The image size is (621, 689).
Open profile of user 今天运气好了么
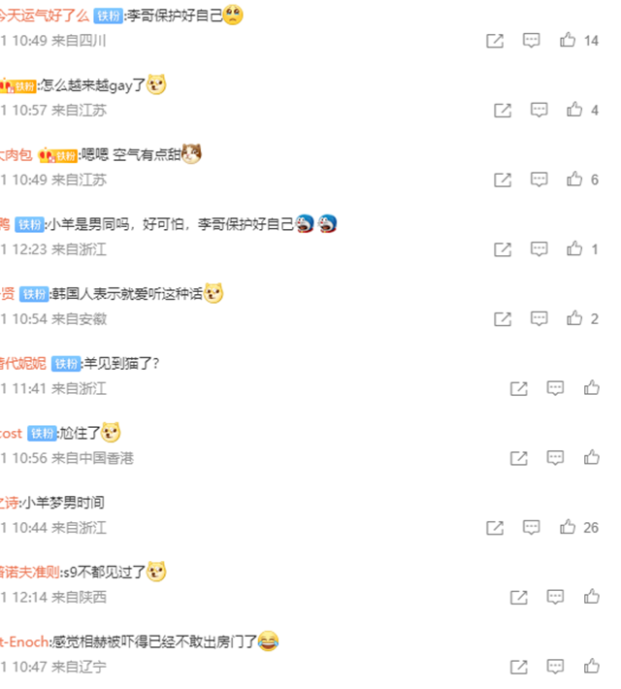44,16
